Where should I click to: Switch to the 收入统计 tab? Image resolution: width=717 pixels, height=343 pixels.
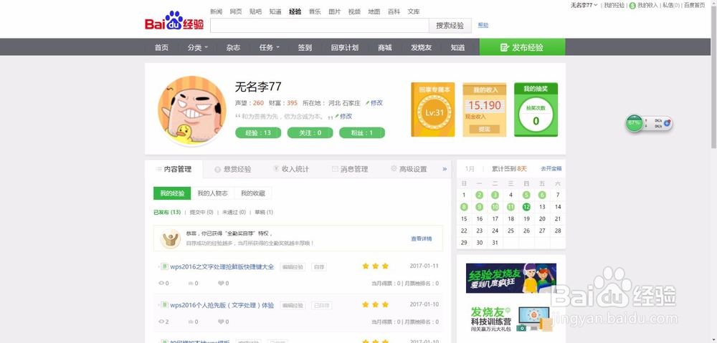[291, 169]
